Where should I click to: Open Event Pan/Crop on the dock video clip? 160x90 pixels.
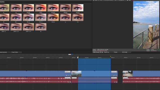113,75
